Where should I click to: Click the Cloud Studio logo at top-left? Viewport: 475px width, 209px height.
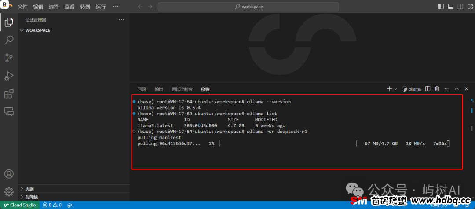coord(6,6)
